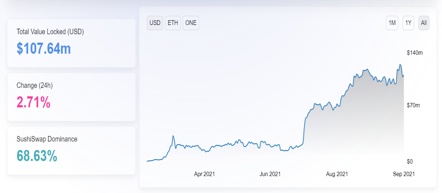Click the Aug 2021 axis label
Viewport: 442px width, 193px height.
click(337, 174)
